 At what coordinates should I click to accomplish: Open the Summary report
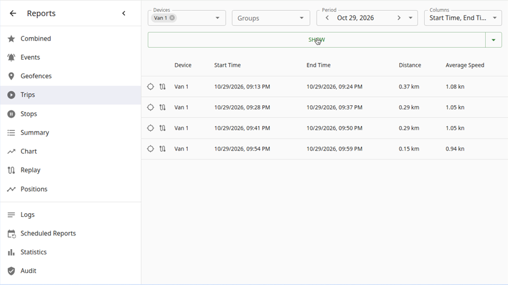point(71,133)
